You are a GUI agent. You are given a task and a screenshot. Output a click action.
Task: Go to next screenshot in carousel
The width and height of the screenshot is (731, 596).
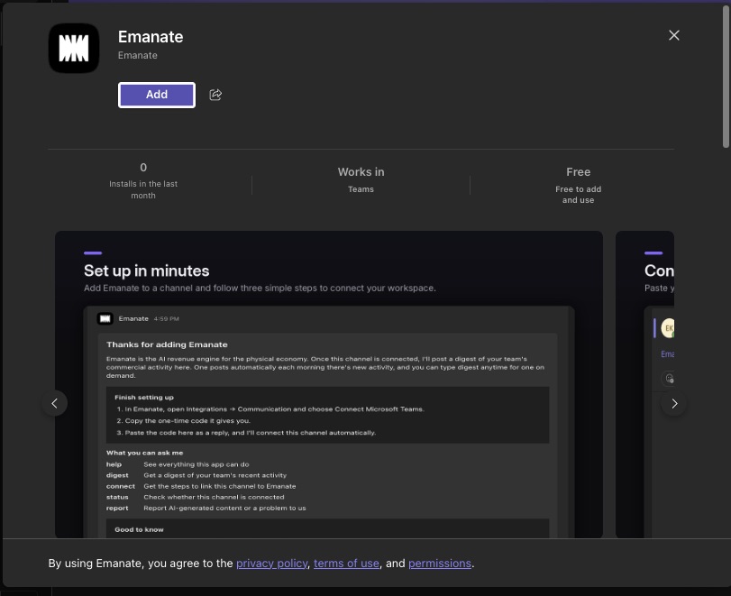pyautogui.click(x=674, y=403)
